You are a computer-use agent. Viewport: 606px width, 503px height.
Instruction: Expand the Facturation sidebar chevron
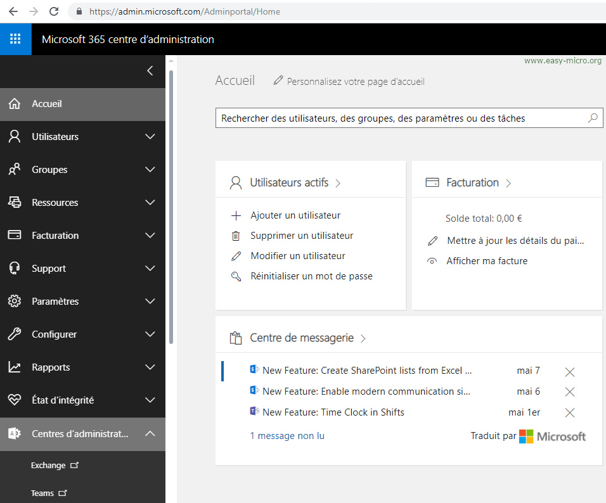150,235
